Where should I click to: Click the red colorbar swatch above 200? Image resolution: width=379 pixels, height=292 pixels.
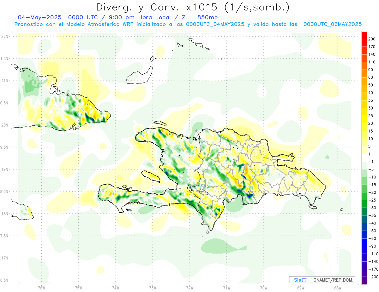click(x=364, y=35)
